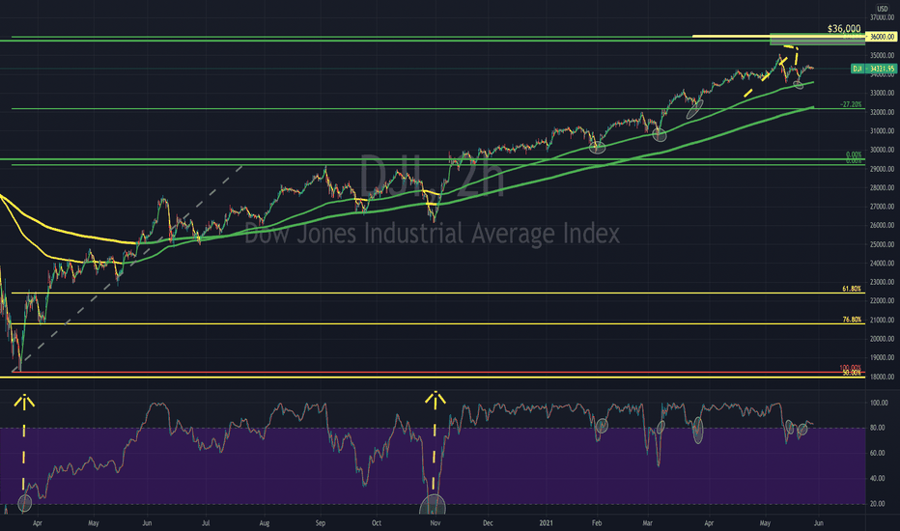Image resolution: width=900 pixels, height=531 pixels.
Task: Select the 61.80% Fibonacci level label
Action: [852, 289]
